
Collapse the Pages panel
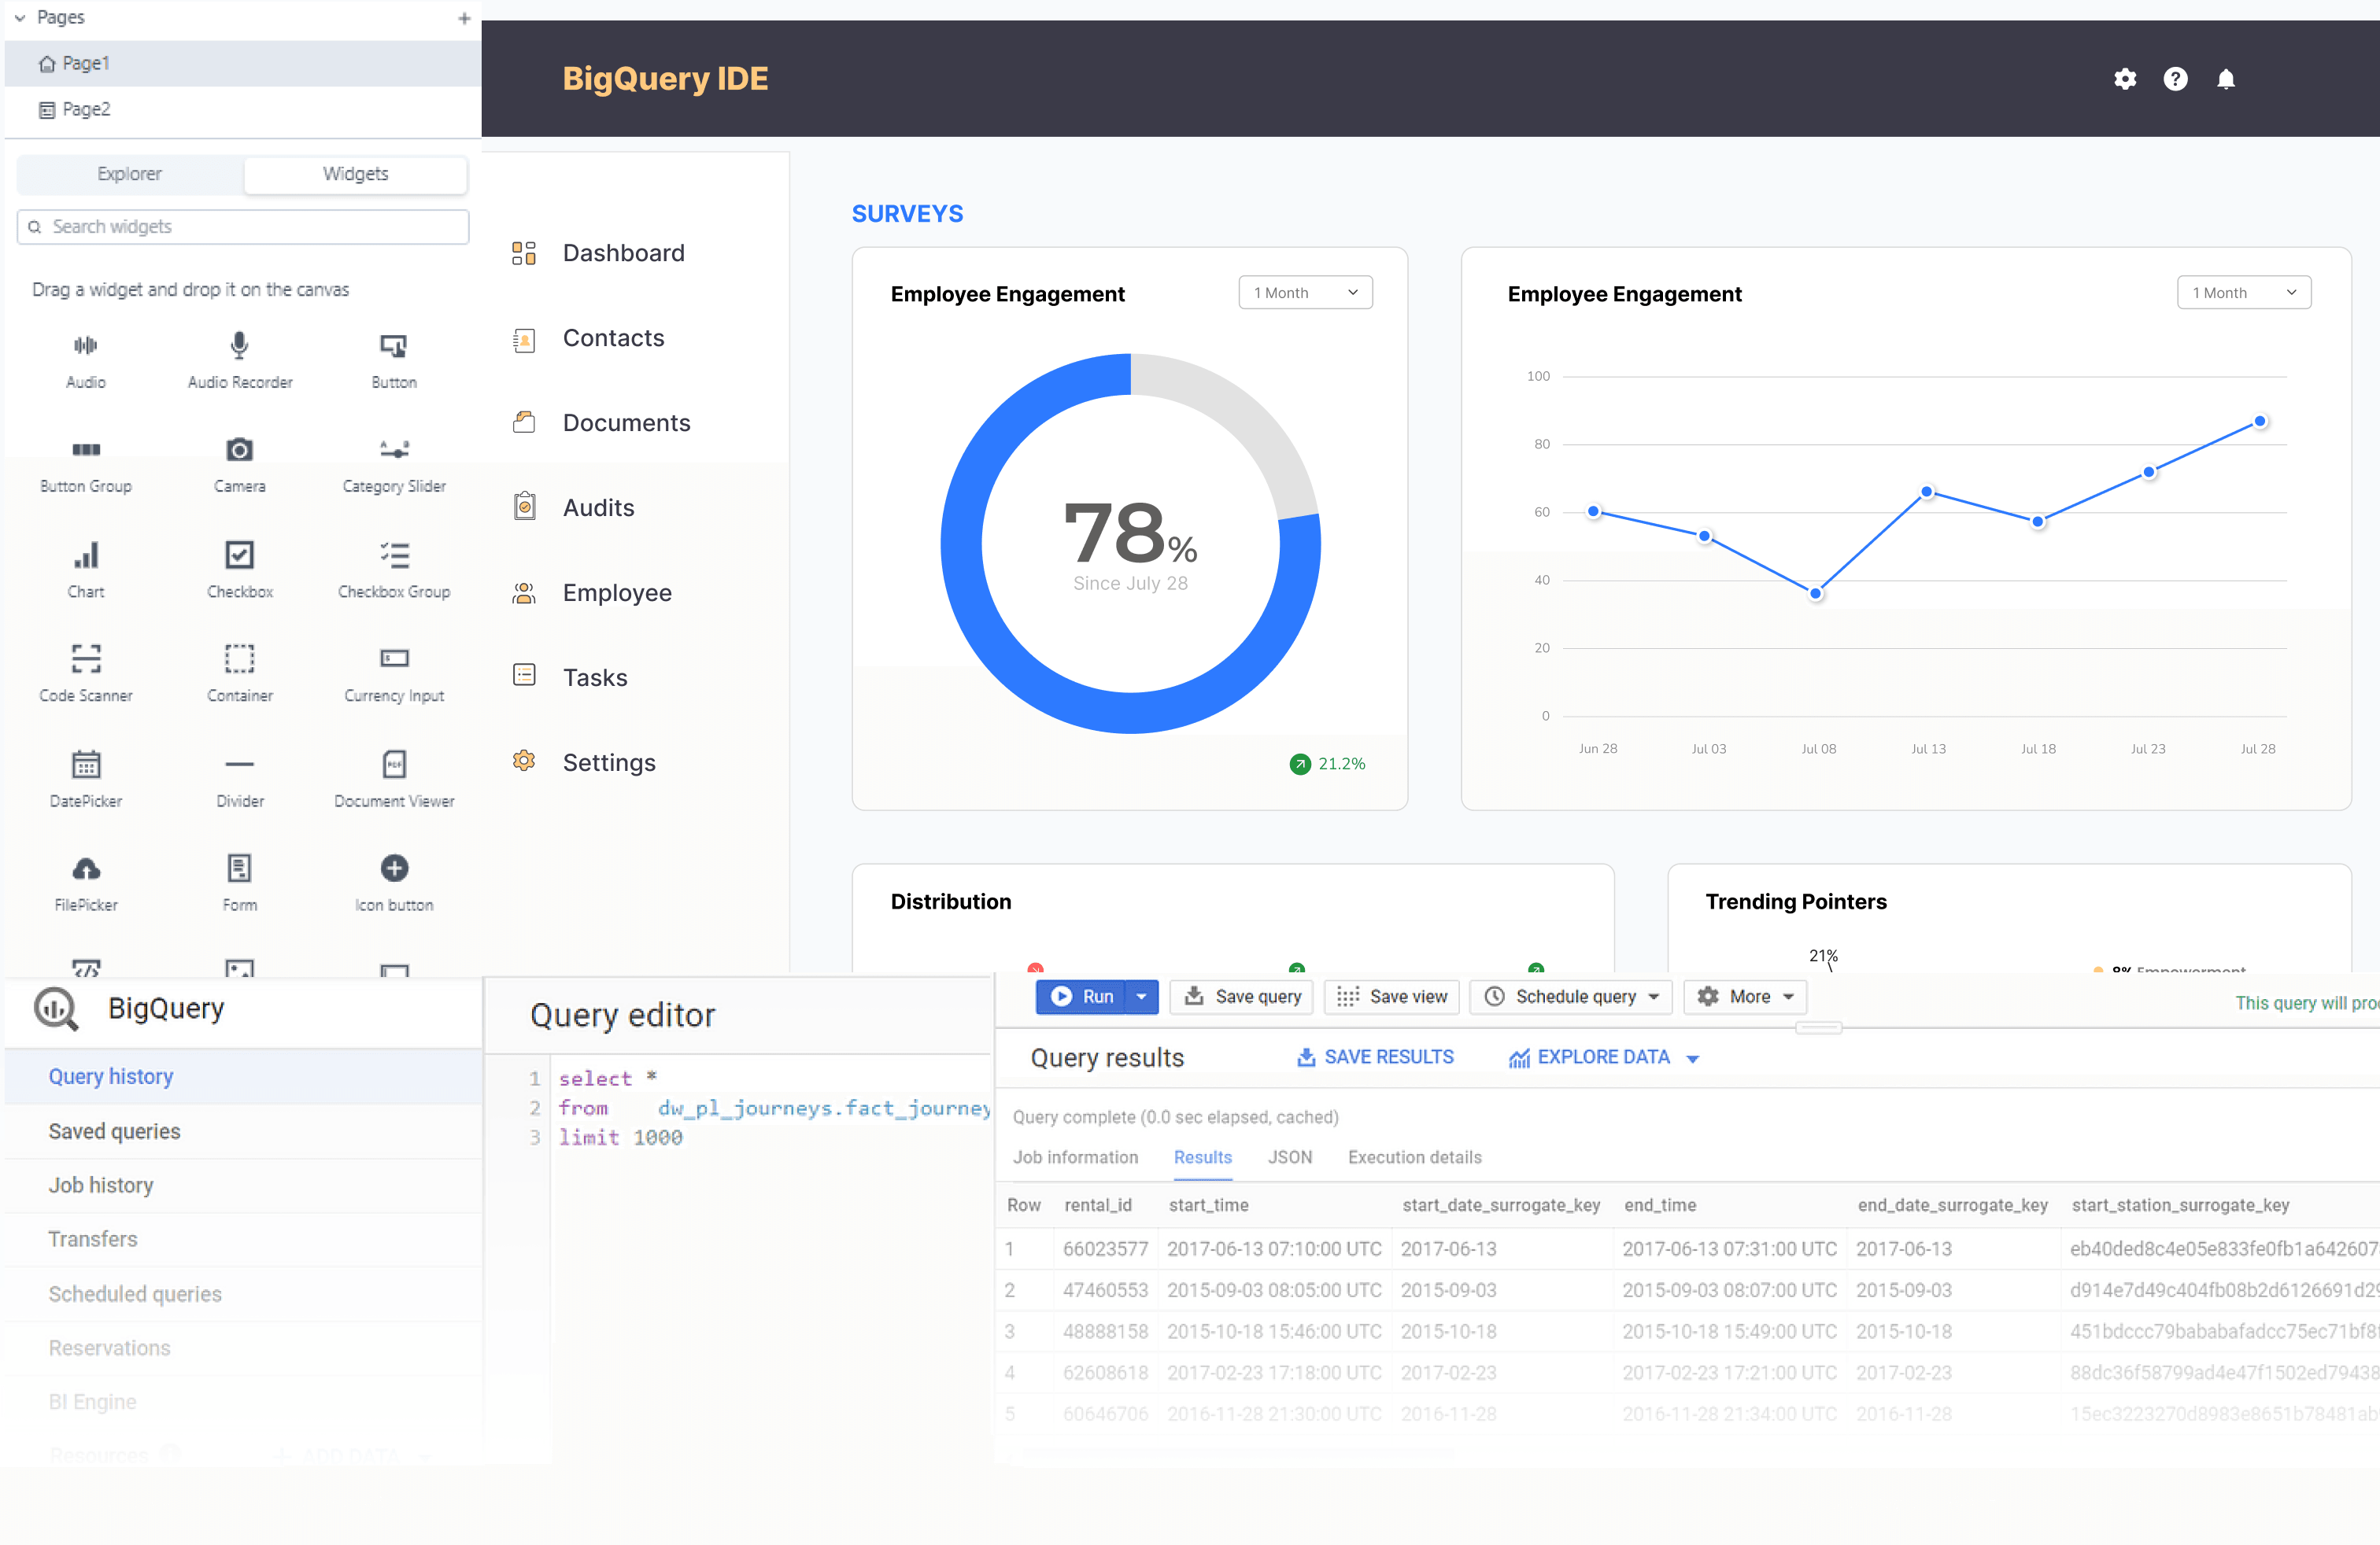tap(19, 17)
